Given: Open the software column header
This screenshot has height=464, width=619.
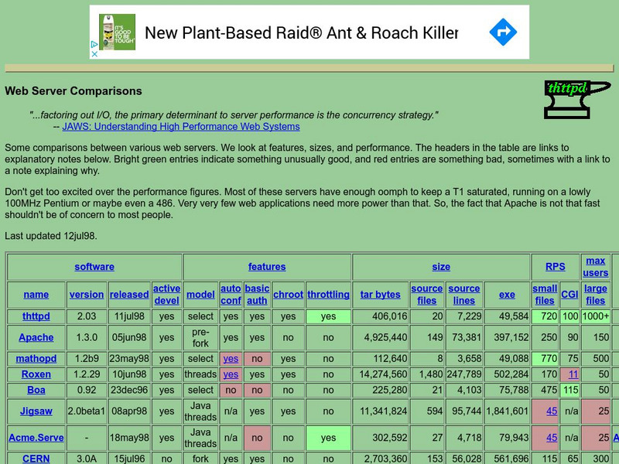Looking at the screenshot, I should click(94, 266).
